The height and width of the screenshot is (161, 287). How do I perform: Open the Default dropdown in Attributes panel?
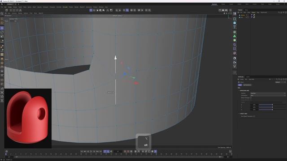[280, 82]
